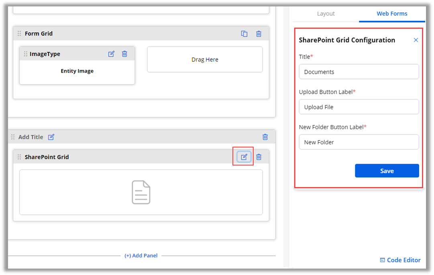
Task: Open SharePoint Grid edit configuration
Action: (x=244, y=157)
